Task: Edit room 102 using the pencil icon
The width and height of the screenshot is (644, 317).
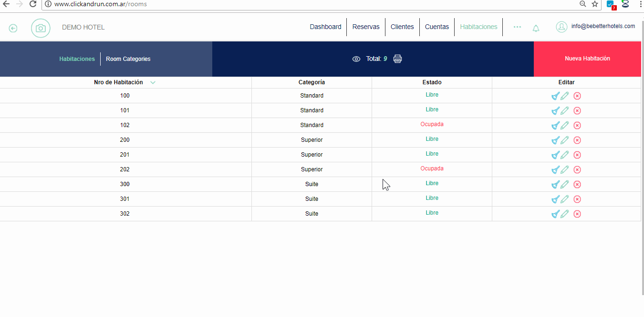Action: coord(565,126)
